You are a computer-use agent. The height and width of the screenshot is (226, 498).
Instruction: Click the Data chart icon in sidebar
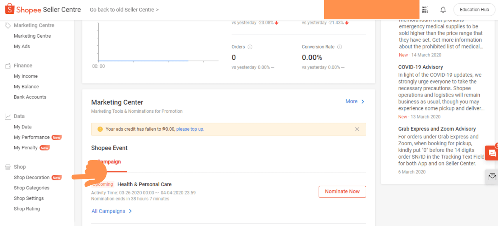[x=8, y=116]
